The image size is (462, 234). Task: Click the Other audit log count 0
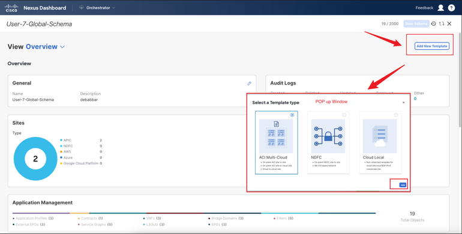415,99
